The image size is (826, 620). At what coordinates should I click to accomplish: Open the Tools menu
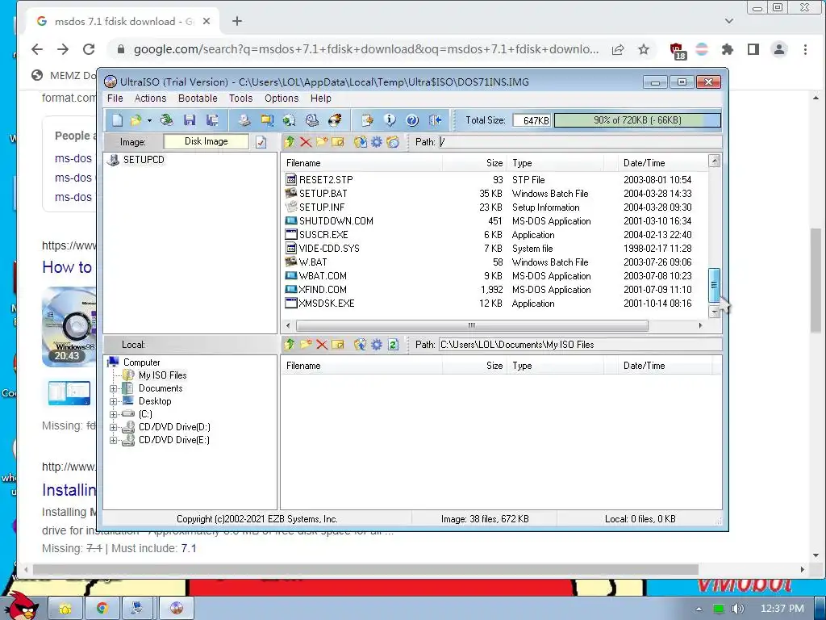tap(240, 98)
